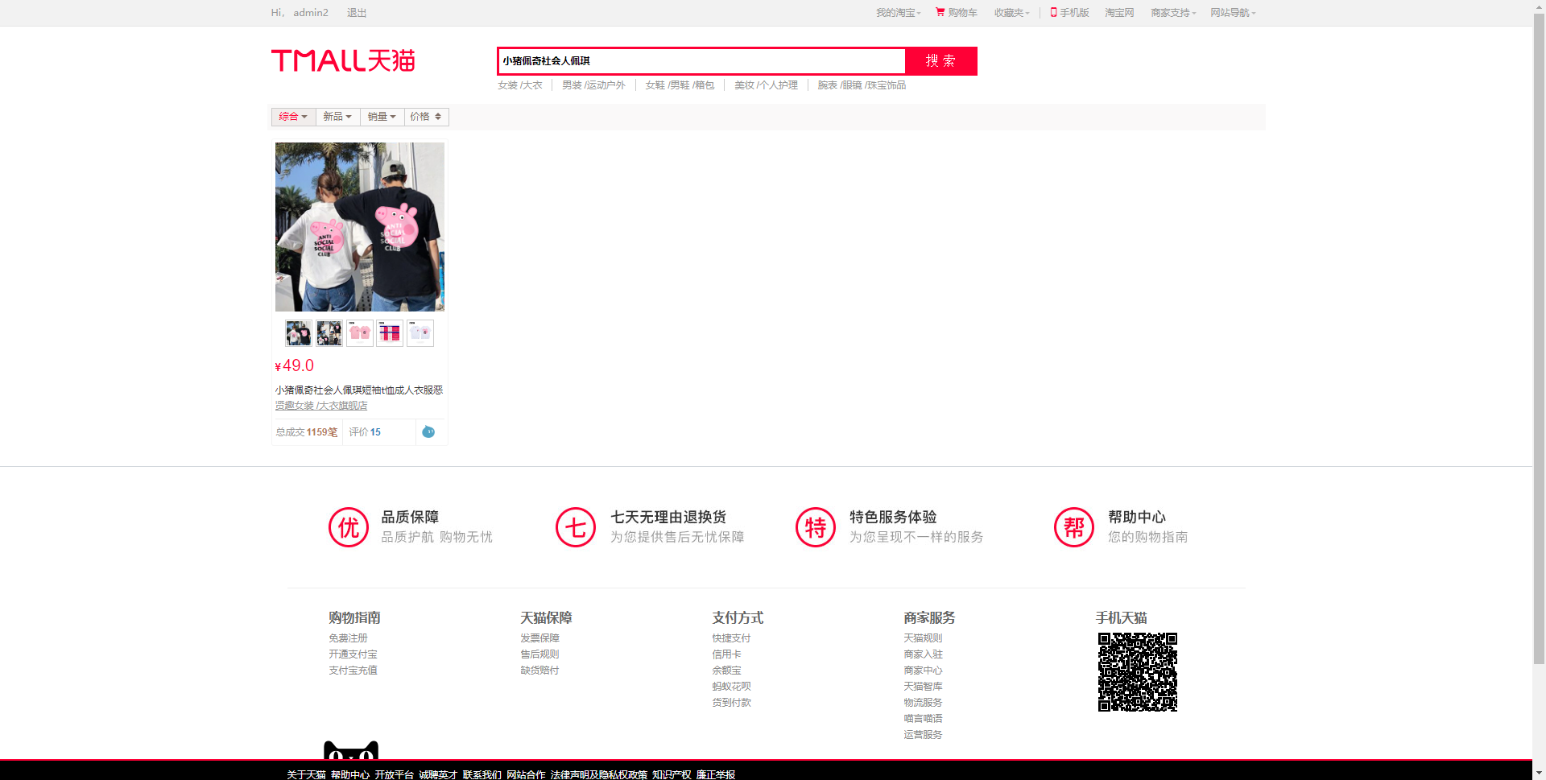Click the search input field
1546x780 pixels.
pyautogui.click(x=702, y=61)
